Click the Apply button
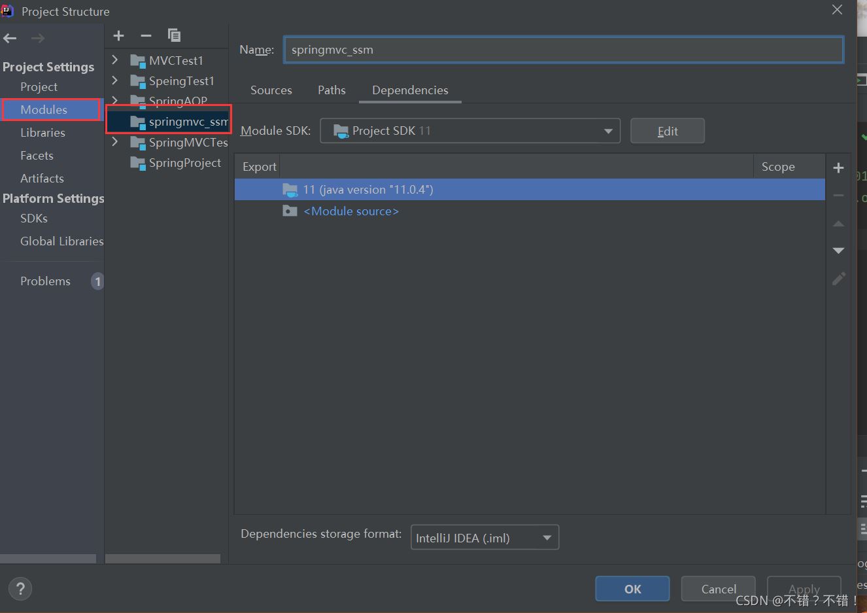 click(804, 589)
